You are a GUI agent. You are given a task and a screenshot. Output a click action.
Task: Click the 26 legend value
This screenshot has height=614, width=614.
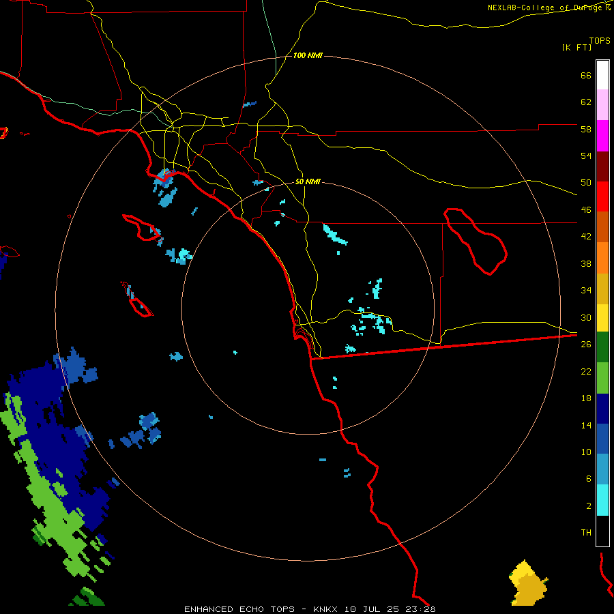(586, 345)
